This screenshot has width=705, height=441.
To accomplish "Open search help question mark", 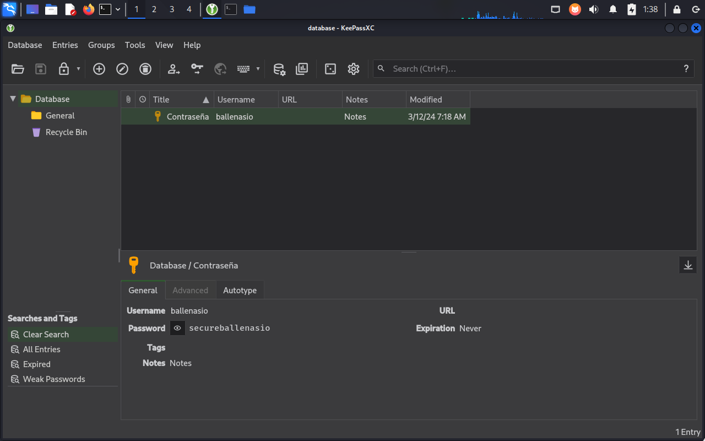I will (686, 69).
